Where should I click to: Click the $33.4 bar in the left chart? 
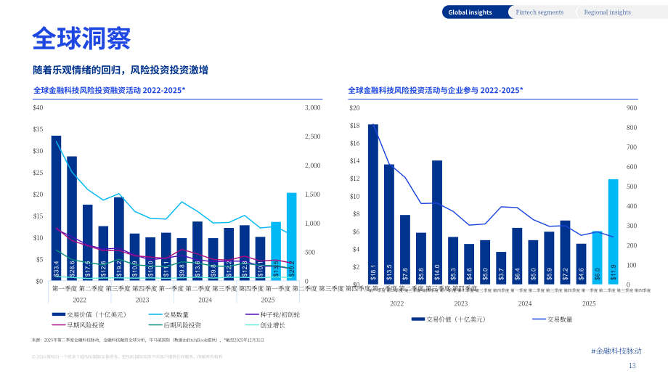pyautogui.click(x=56, y=208)
